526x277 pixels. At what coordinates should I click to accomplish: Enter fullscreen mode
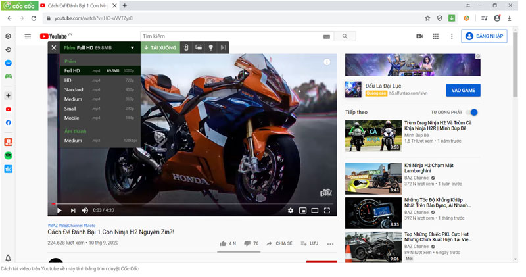(327, 210)
